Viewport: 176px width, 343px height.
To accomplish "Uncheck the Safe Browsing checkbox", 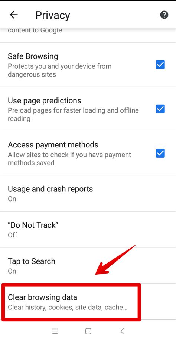I will tap(160, 65).
